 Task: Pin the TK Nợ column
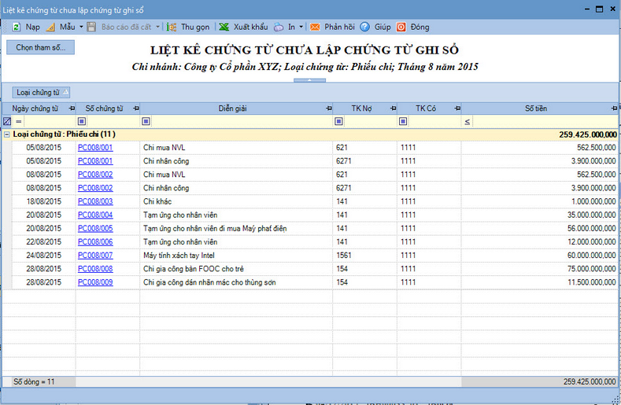(393, 109)
